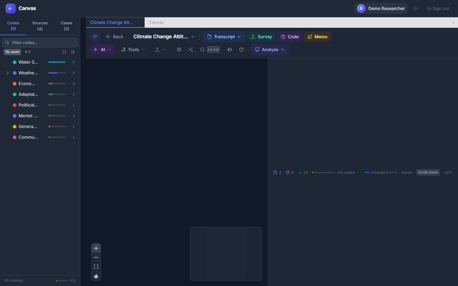The width and height of the screenshot is (458, 286).
Task: Click the Memo button
Action: 317,36
